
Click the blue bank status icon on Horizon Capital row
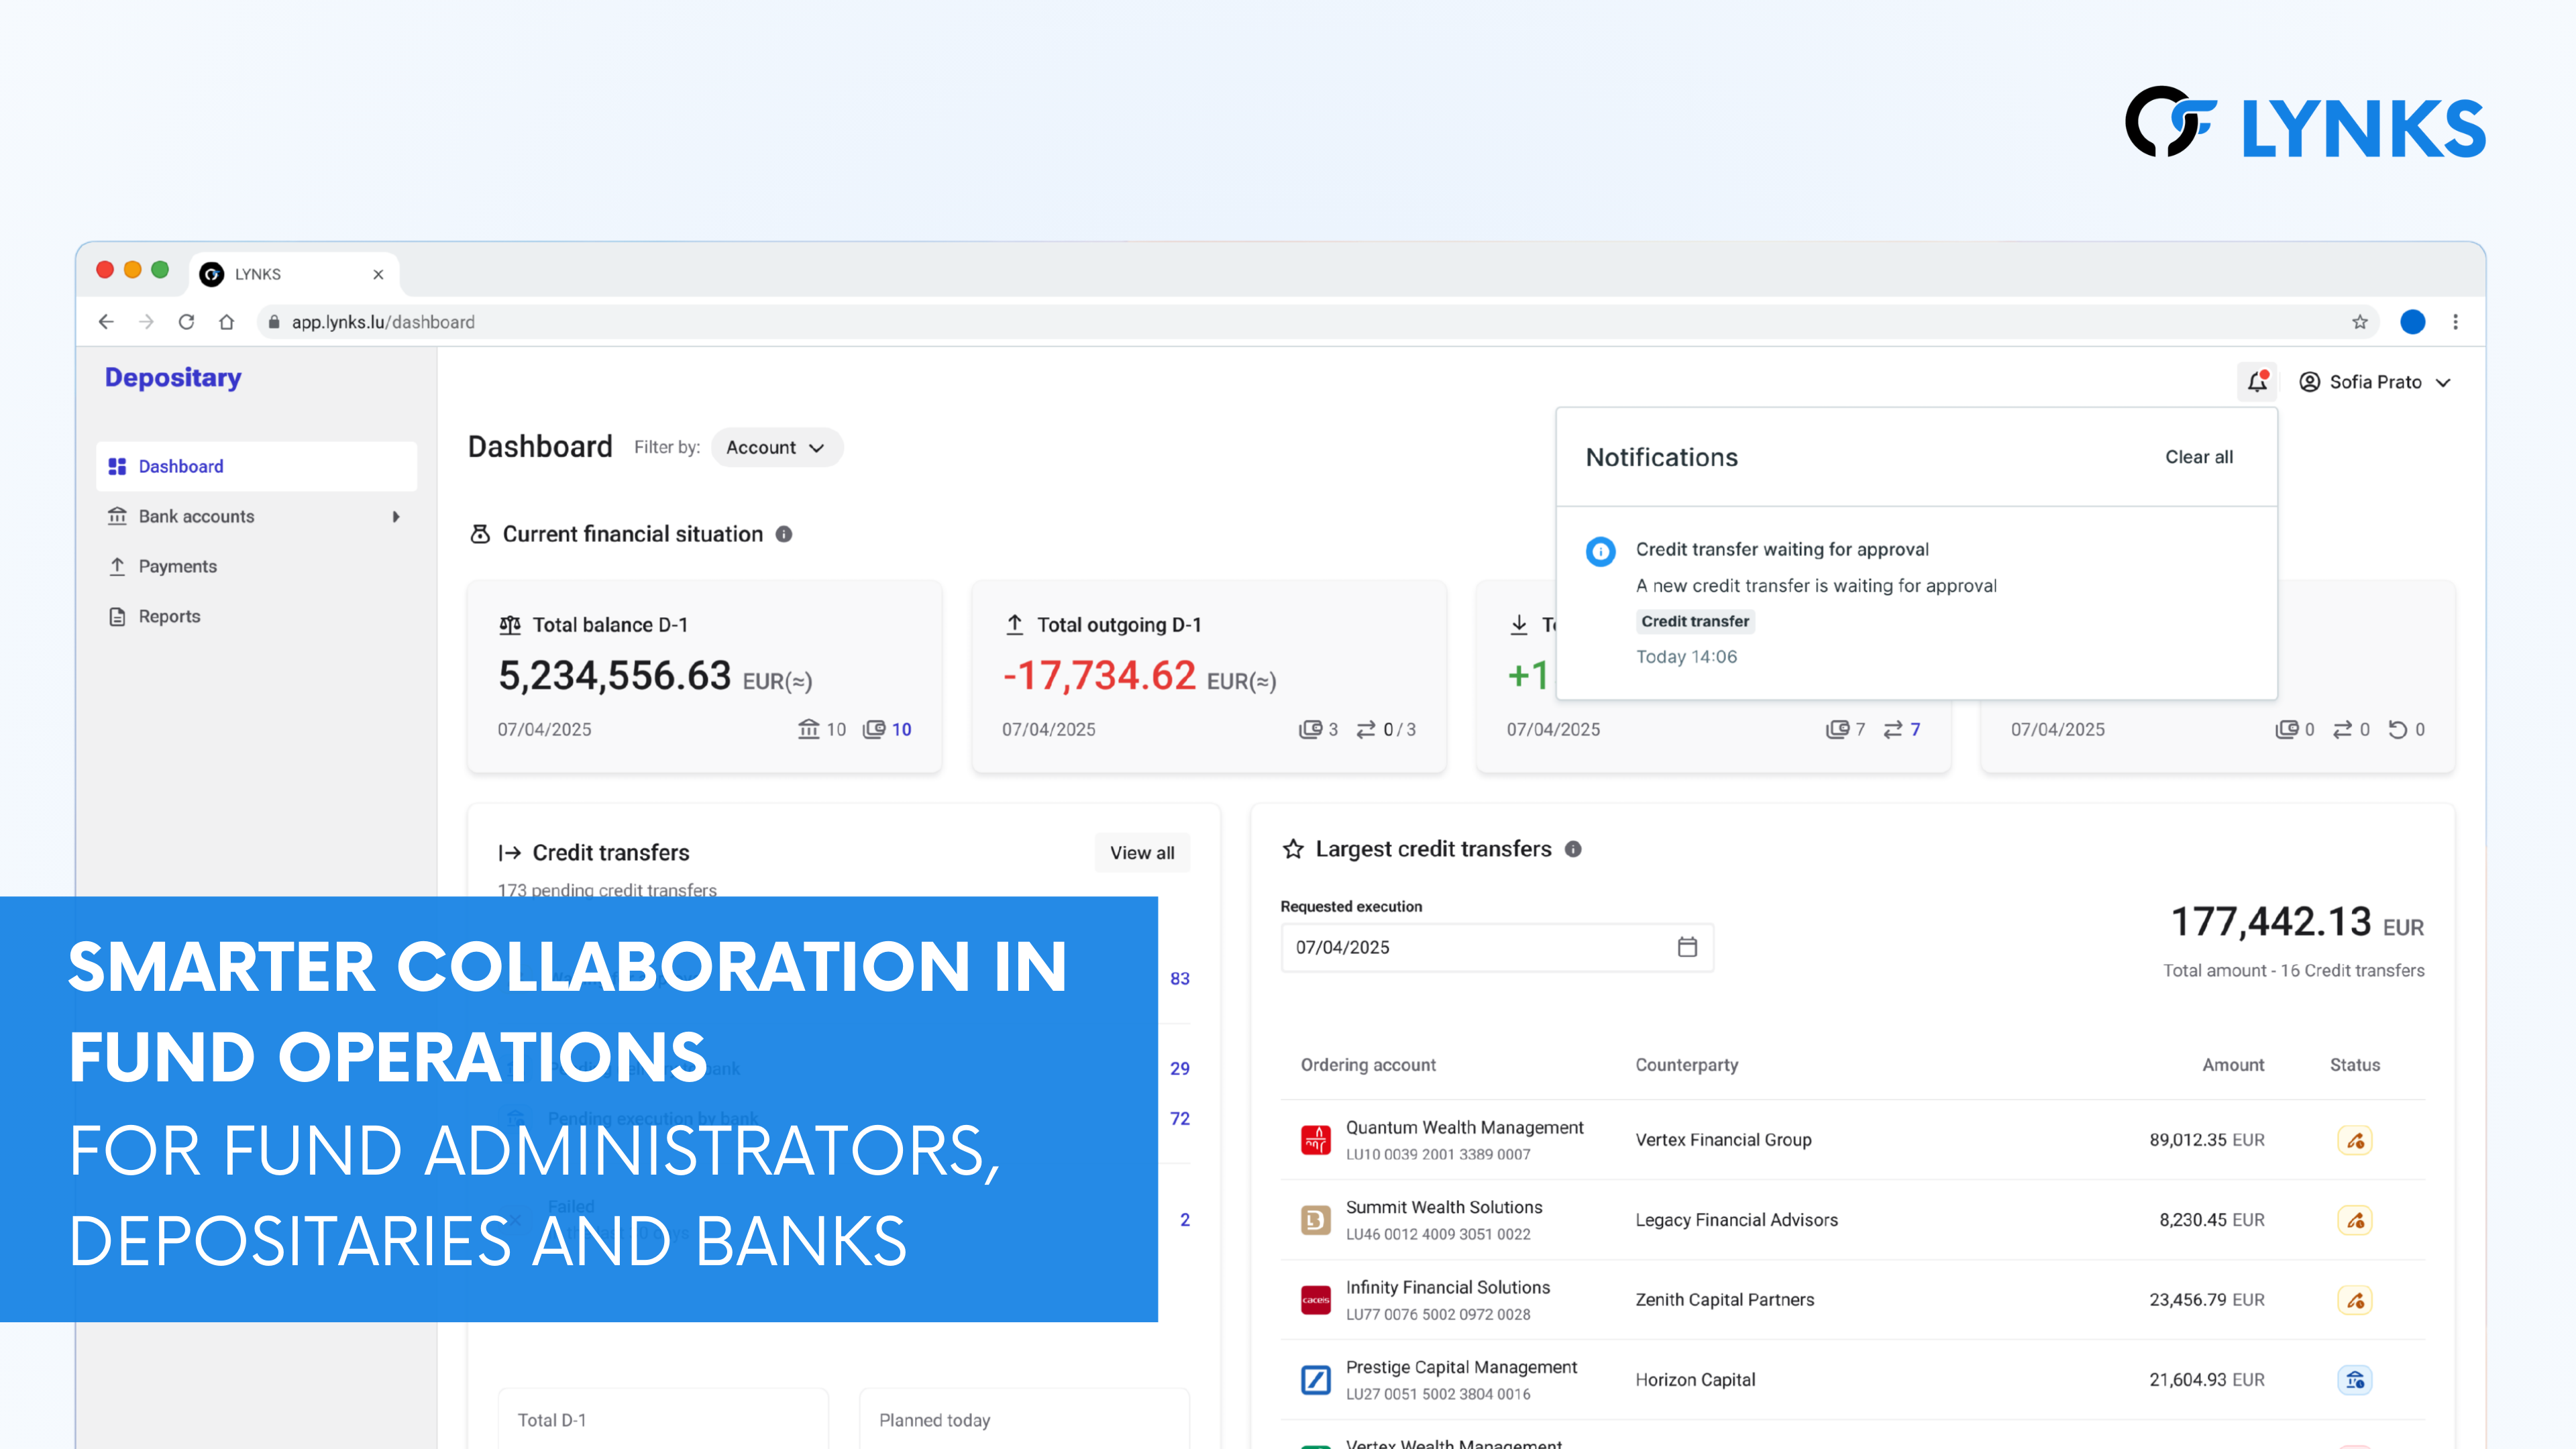pos(2355,1379)
